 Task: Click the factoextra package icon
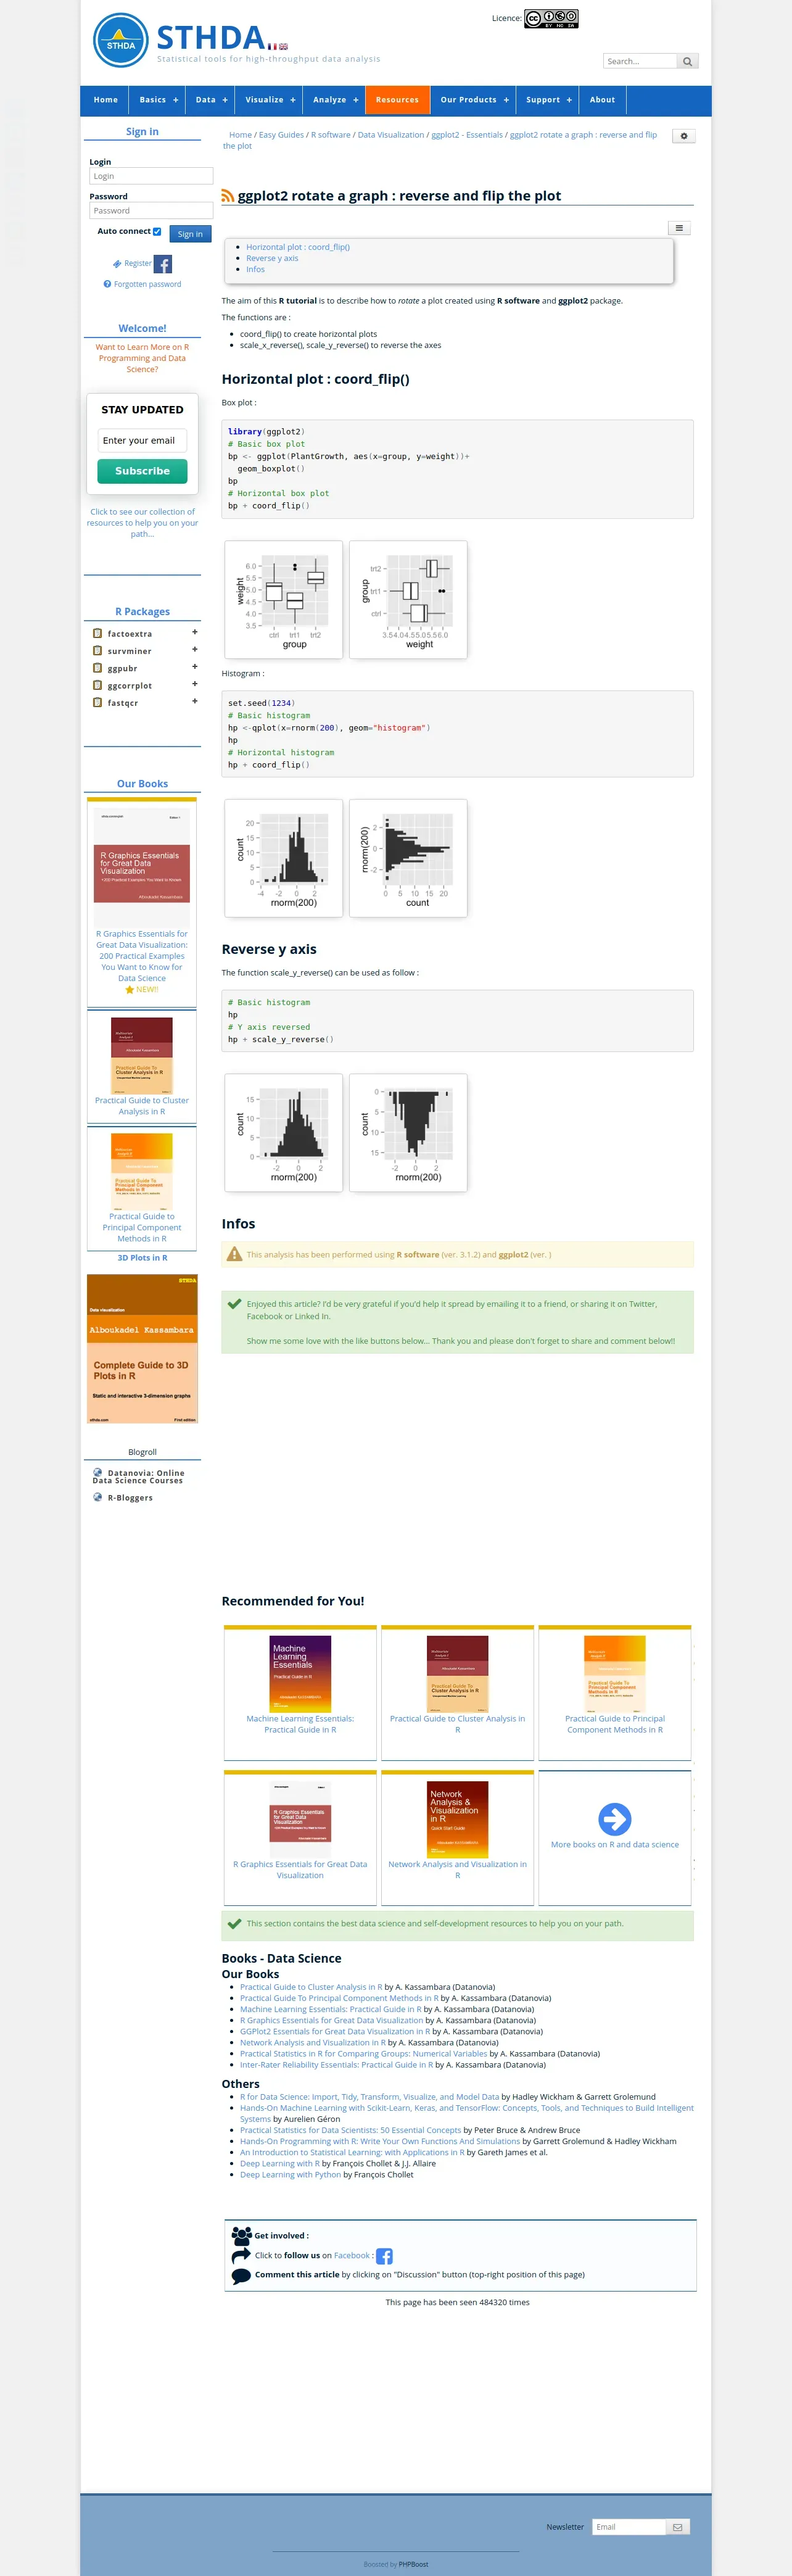click(x=97, y=633)
